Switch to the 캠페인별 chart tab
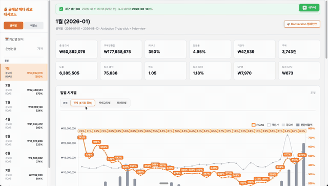 [122, 103]
